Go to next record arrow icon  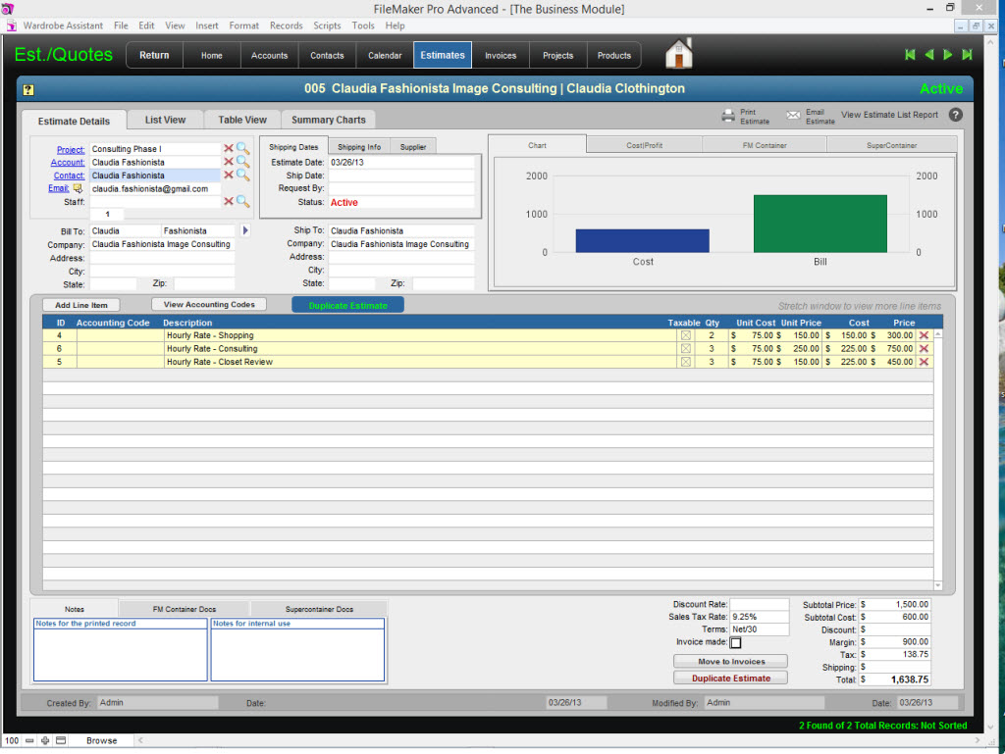pos(948,55)
